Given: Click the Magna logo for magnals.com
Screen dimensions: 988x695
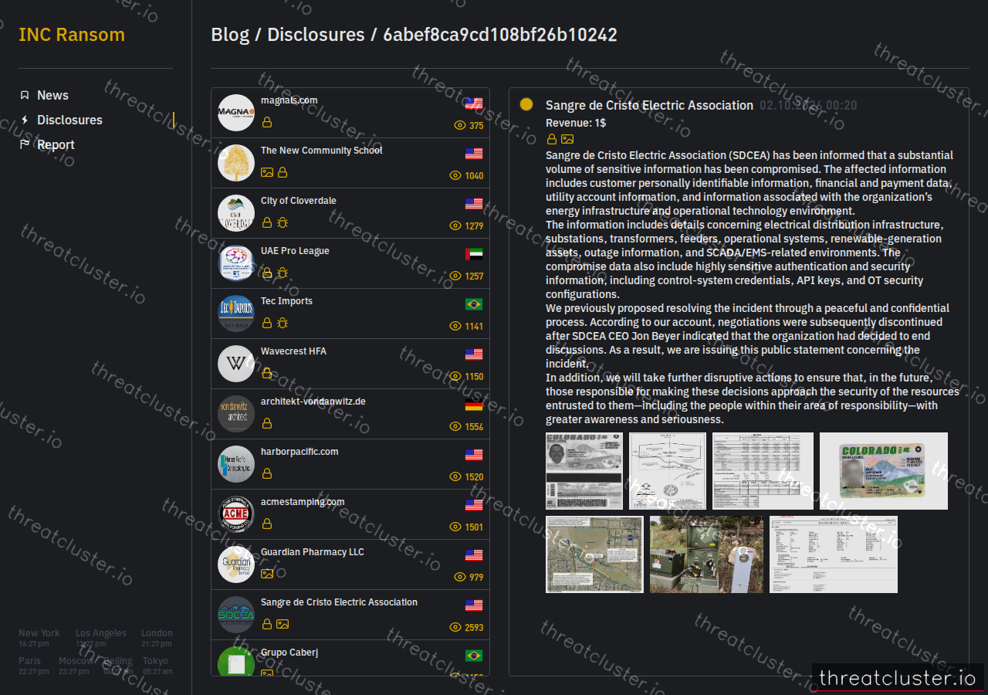Looking at the screenshot, I should [236, 113].
